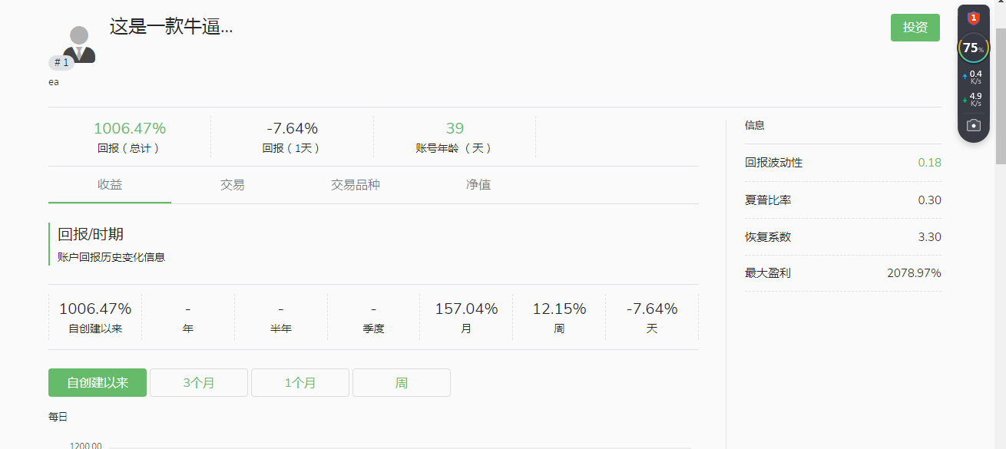This screenshot has width=1006, height=449.
Task: Click the 157.04% monthly return cell
Action: point(466,316)
